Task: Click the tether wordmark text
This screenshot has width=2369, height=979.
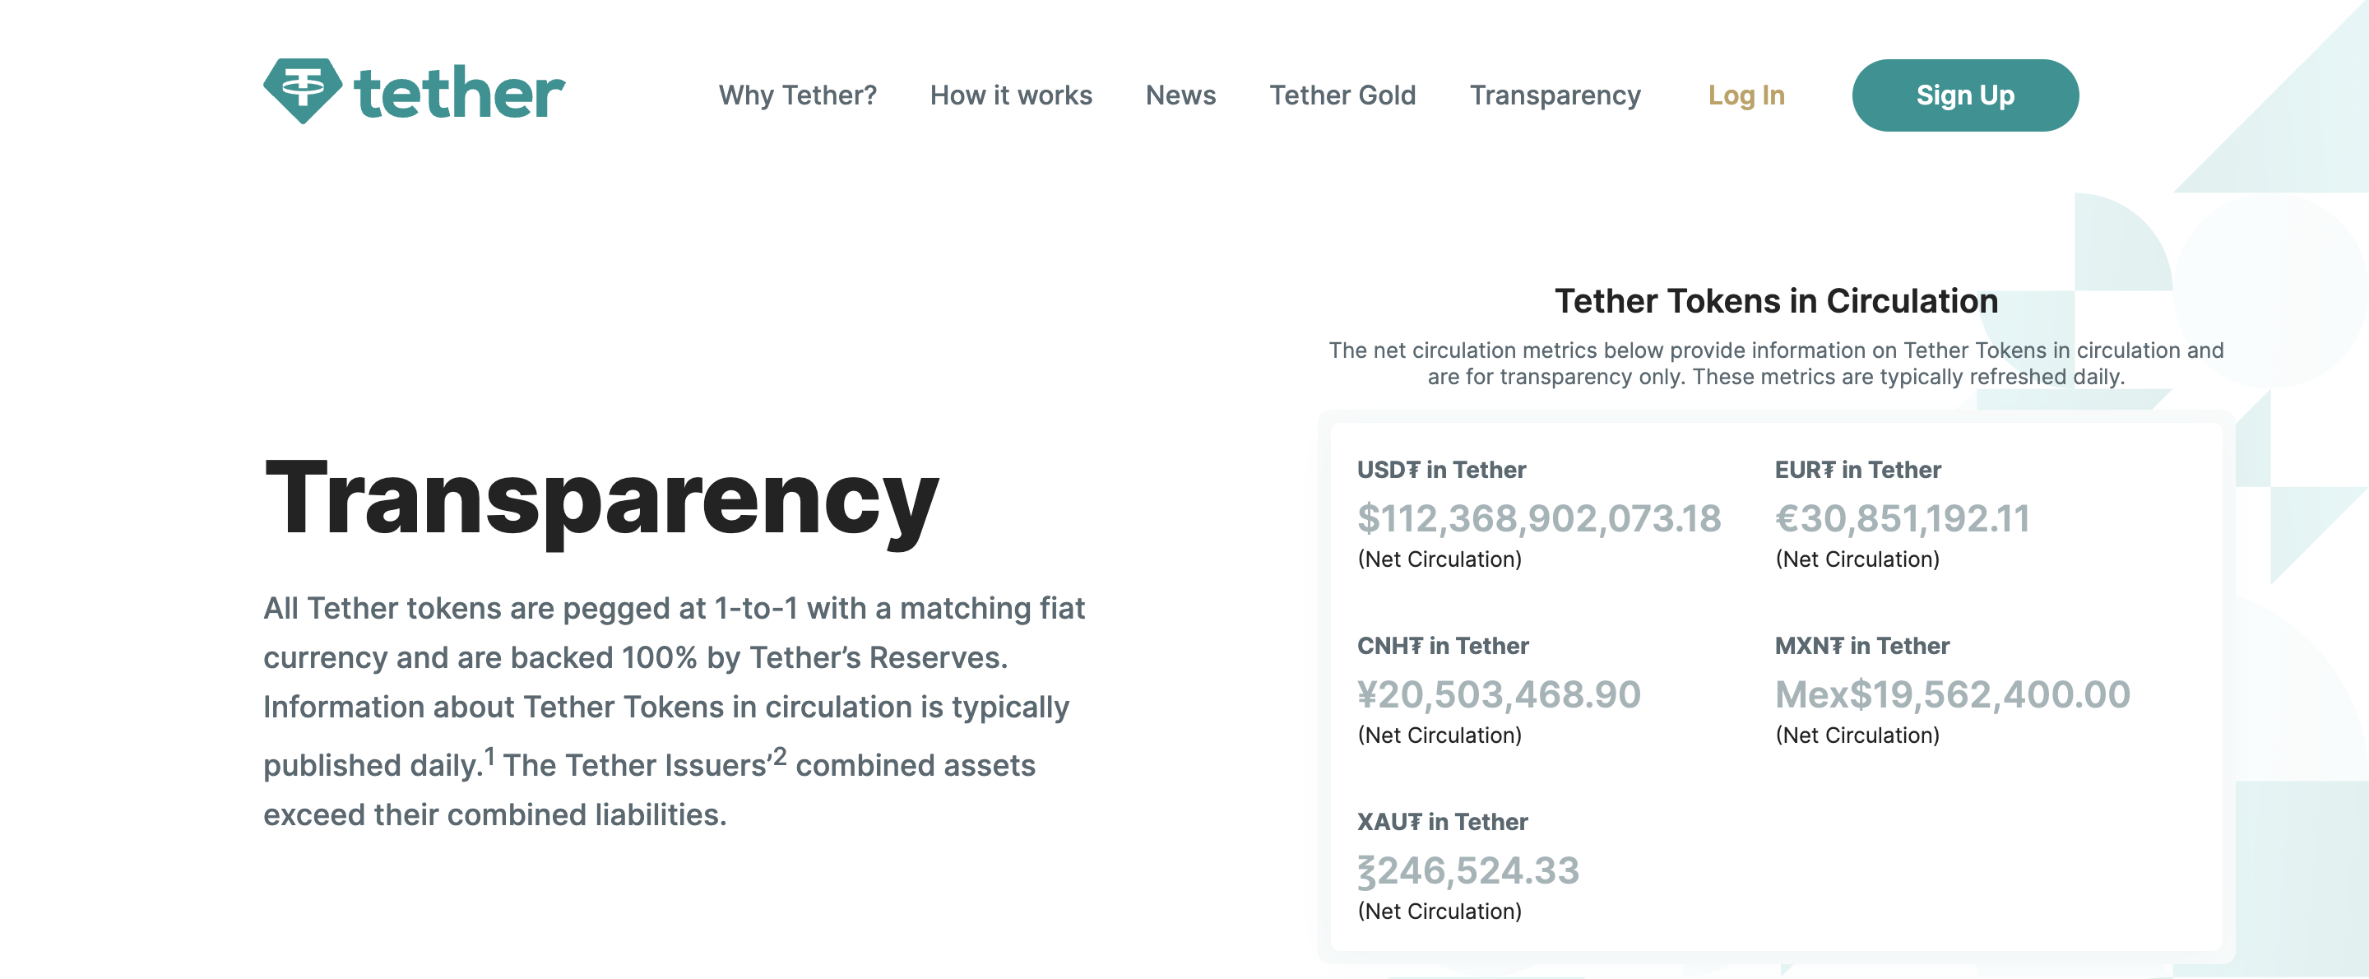Action: (459, 94)
